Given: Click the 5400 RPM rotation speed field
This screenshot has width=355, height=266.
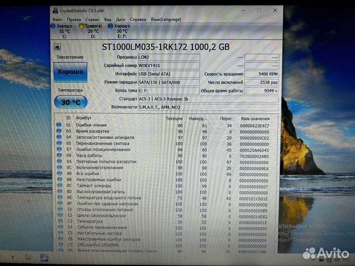Looking at the screenshot, I should coord(261,74).
